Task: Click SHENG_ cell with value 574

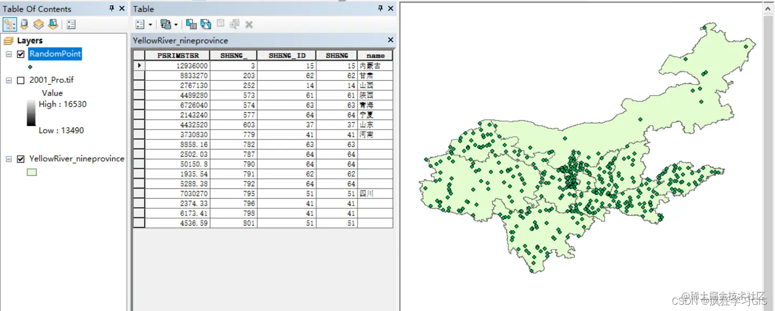Action: (233, 105)
